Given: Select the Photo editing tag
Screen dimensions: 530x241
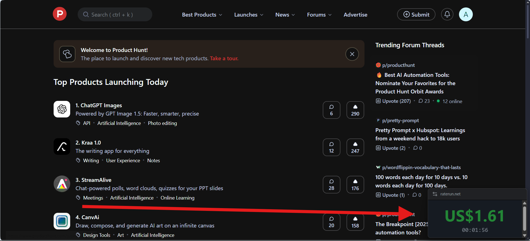Looking at the screenshot, I should [x=162, y=123].
